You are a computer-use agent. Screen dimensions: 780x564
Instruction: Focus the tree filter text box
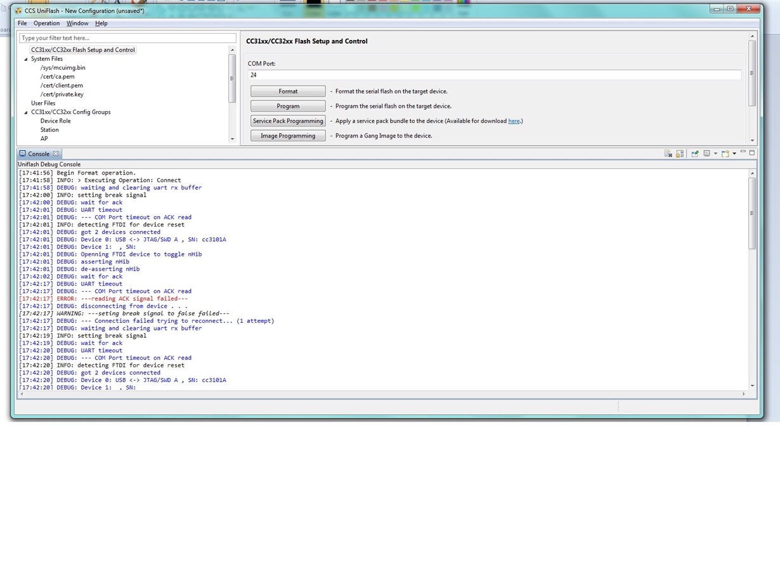pos(127,38)
